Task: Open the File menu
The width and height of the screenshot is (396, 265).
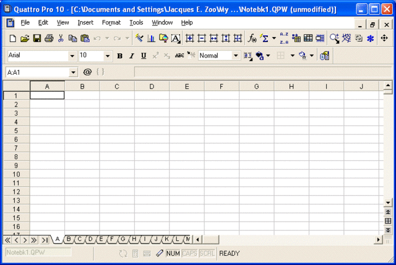Action: pos(25,22)
